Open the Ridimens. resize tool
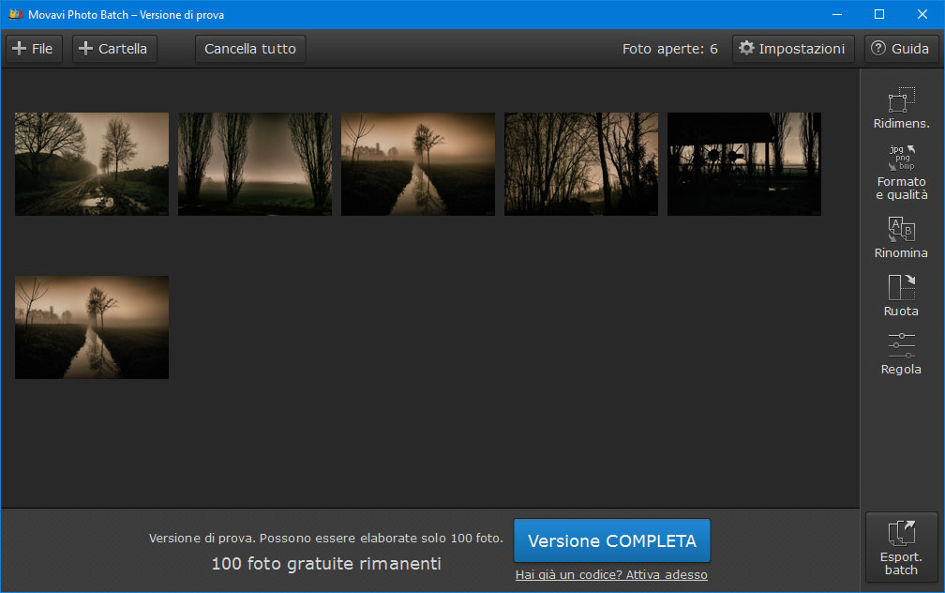Screen dimensions: 945x593 [x=901, y=107]
